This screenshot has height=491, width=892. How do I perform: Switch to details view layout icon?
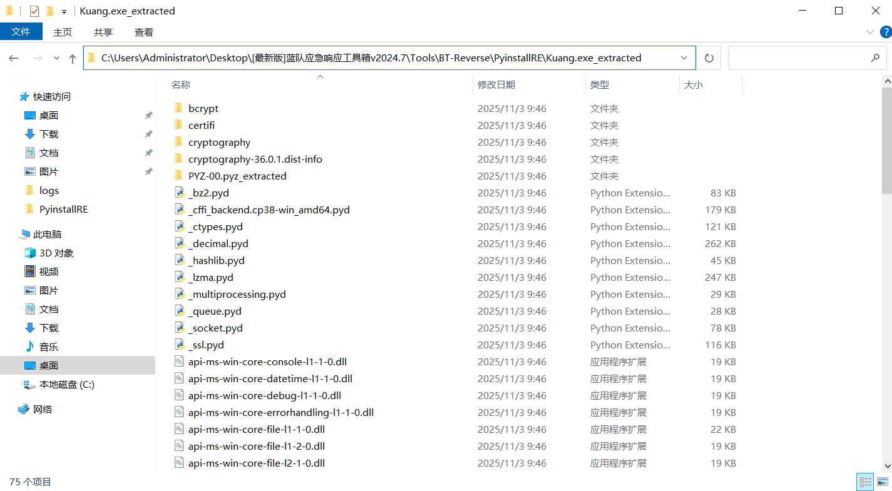pyautogui.click(x=866, y=482)
